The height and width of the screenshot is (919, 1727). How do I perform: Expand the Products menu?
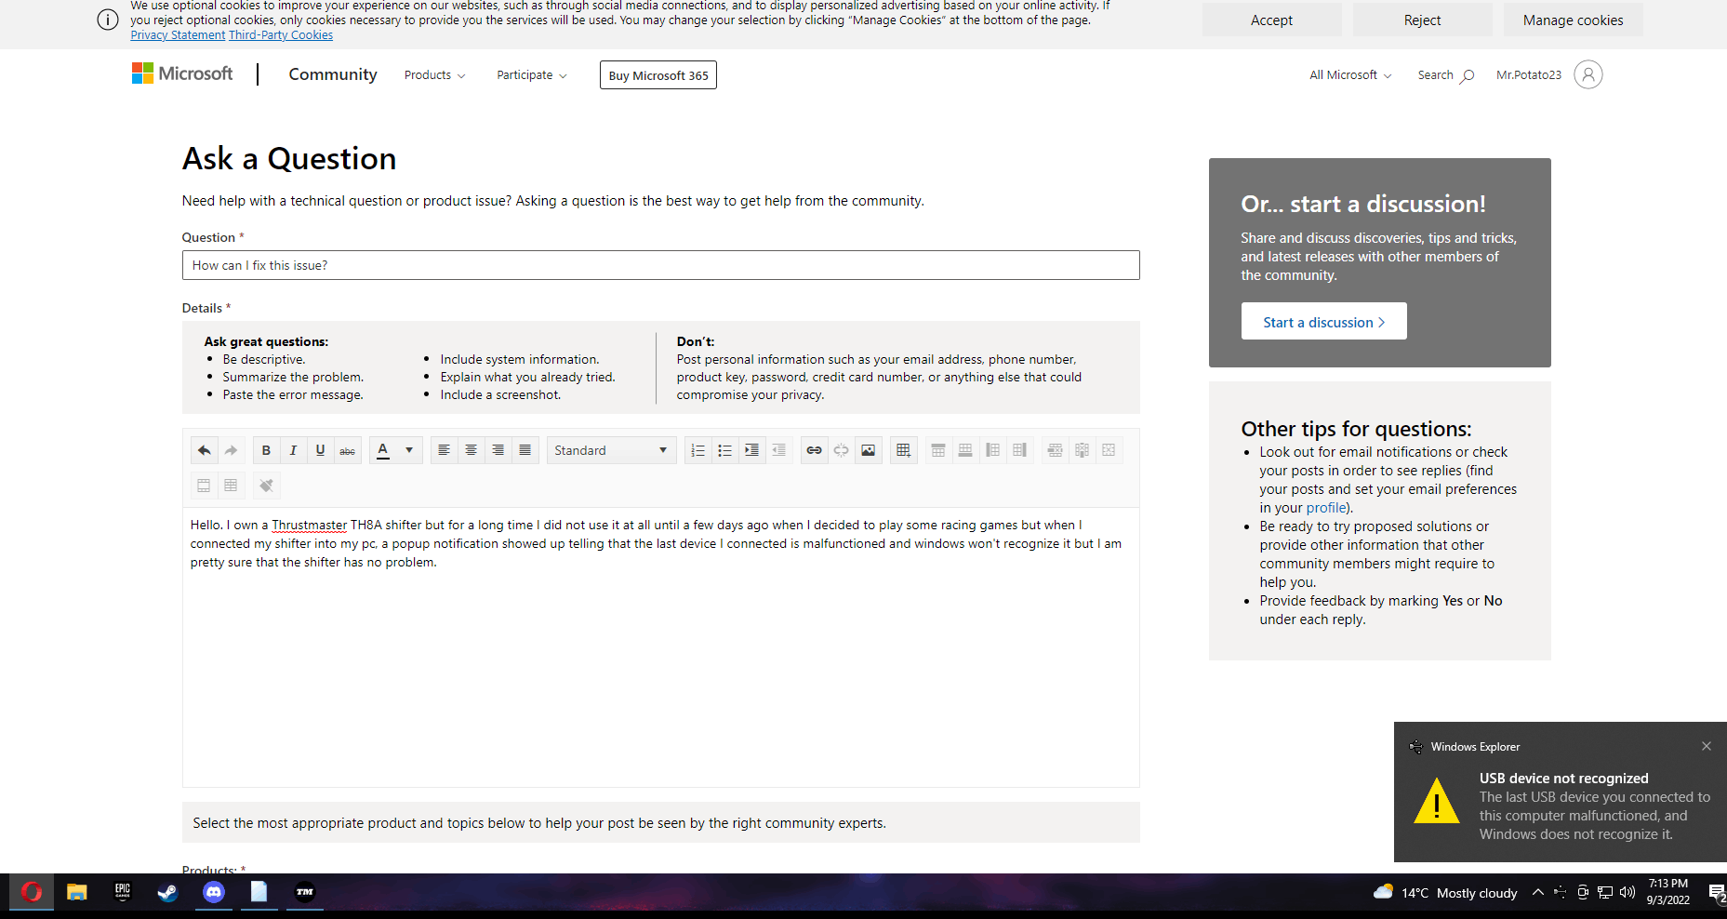tap(434, 75)
